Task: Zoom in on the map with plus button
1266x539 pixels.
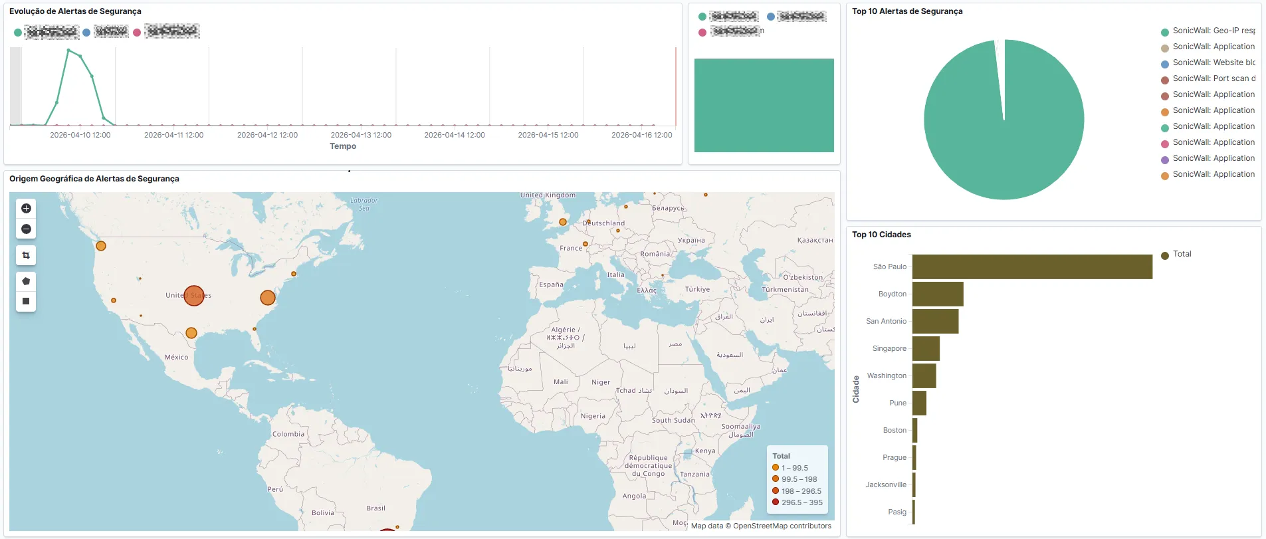Action: (26, 208)
